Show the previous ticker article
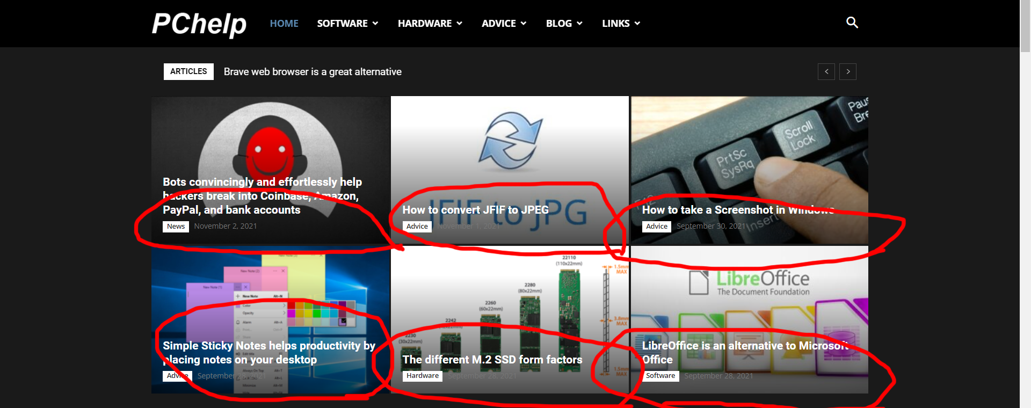 click(826, 71)
